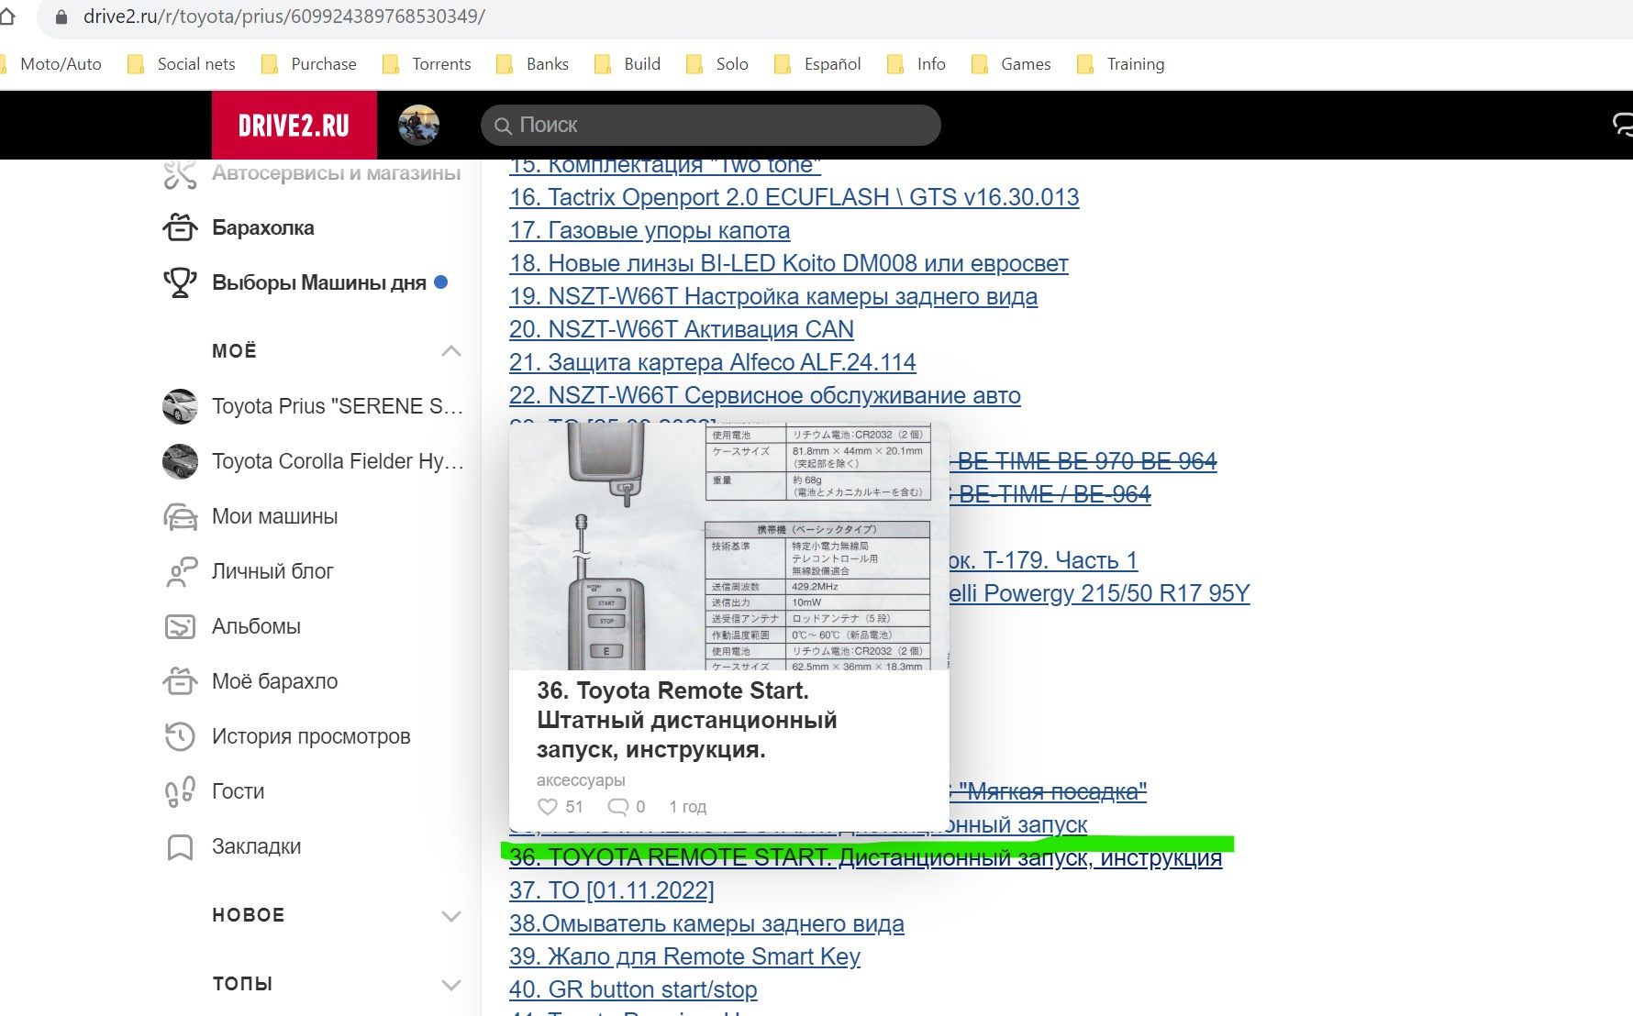
Task: Open Личный блог sidebar icon
Action: click(180, 572)
